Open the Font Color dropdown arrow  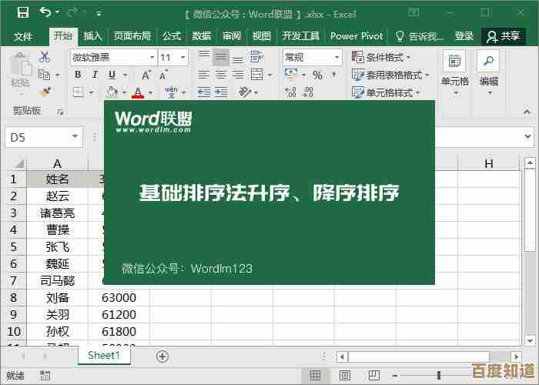151,92
